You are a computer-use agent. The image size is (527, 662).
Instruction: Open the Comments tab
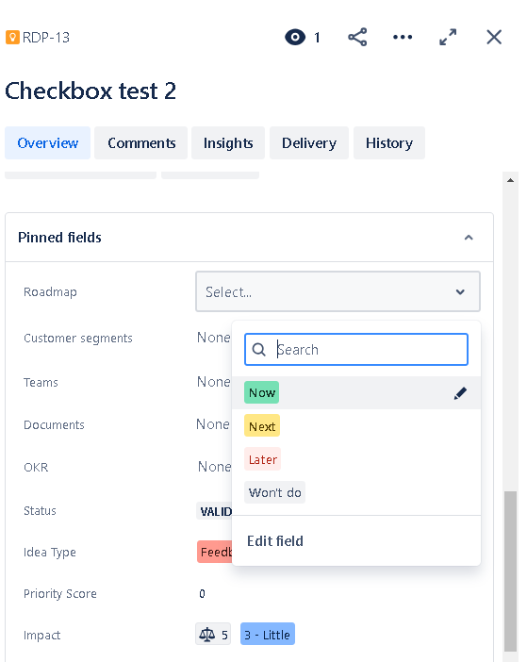[x=141, y=143]
